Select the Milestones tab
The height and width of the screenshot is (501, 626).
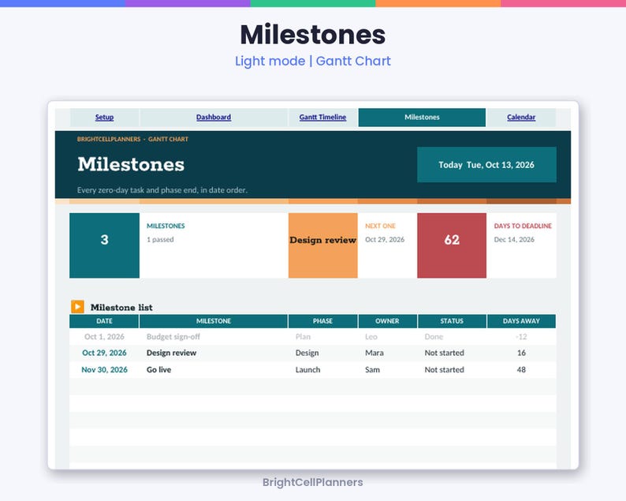422,117
